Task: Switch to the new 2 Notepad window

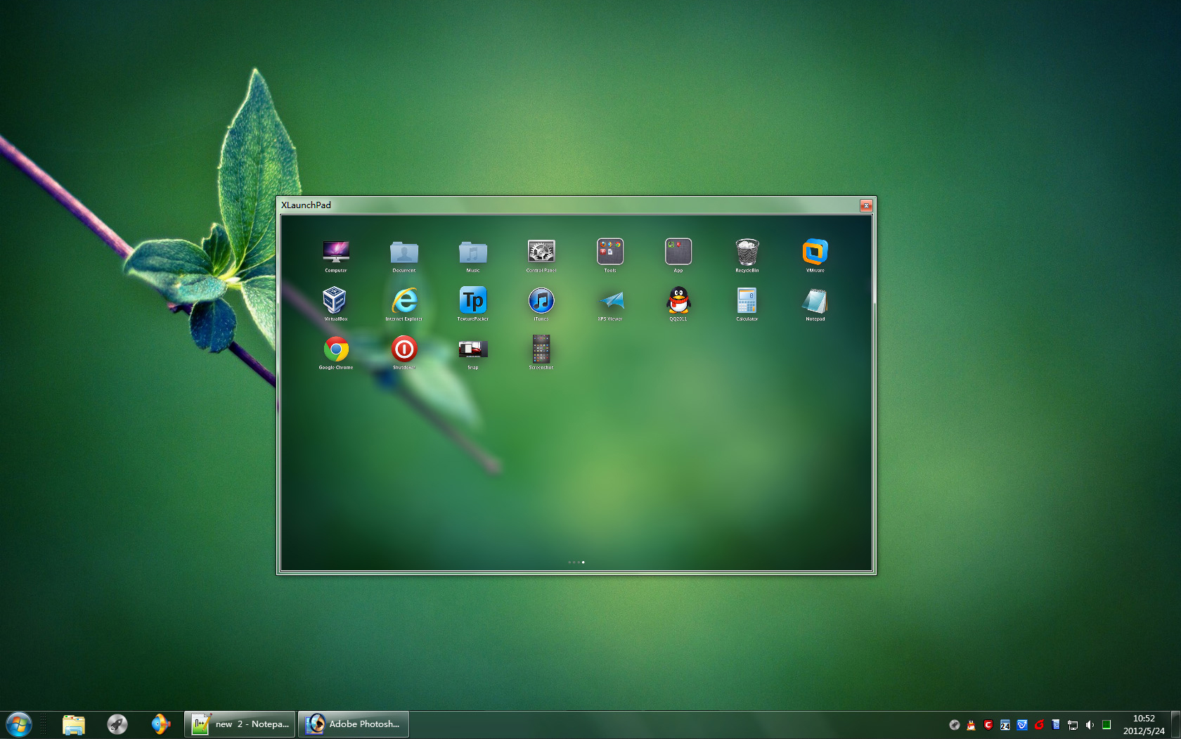Action: 239,724
